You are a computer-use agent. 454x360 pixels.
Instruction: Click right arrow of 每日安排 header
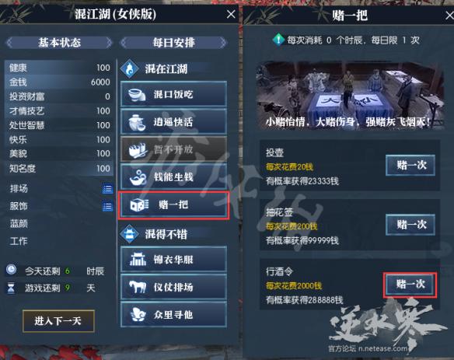222,43
